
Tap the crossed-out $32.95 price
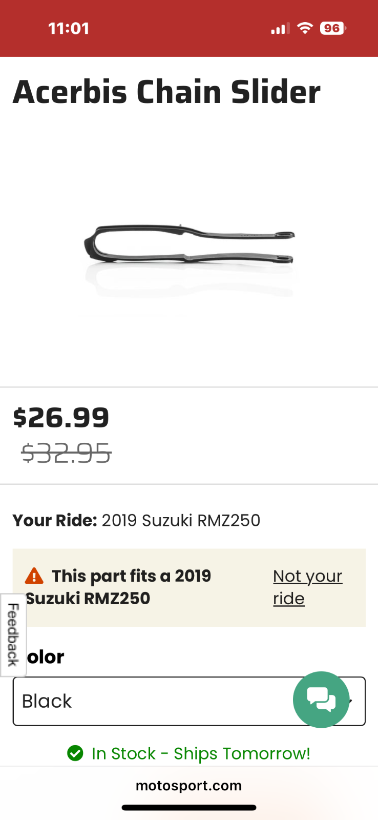click(66, 454)
